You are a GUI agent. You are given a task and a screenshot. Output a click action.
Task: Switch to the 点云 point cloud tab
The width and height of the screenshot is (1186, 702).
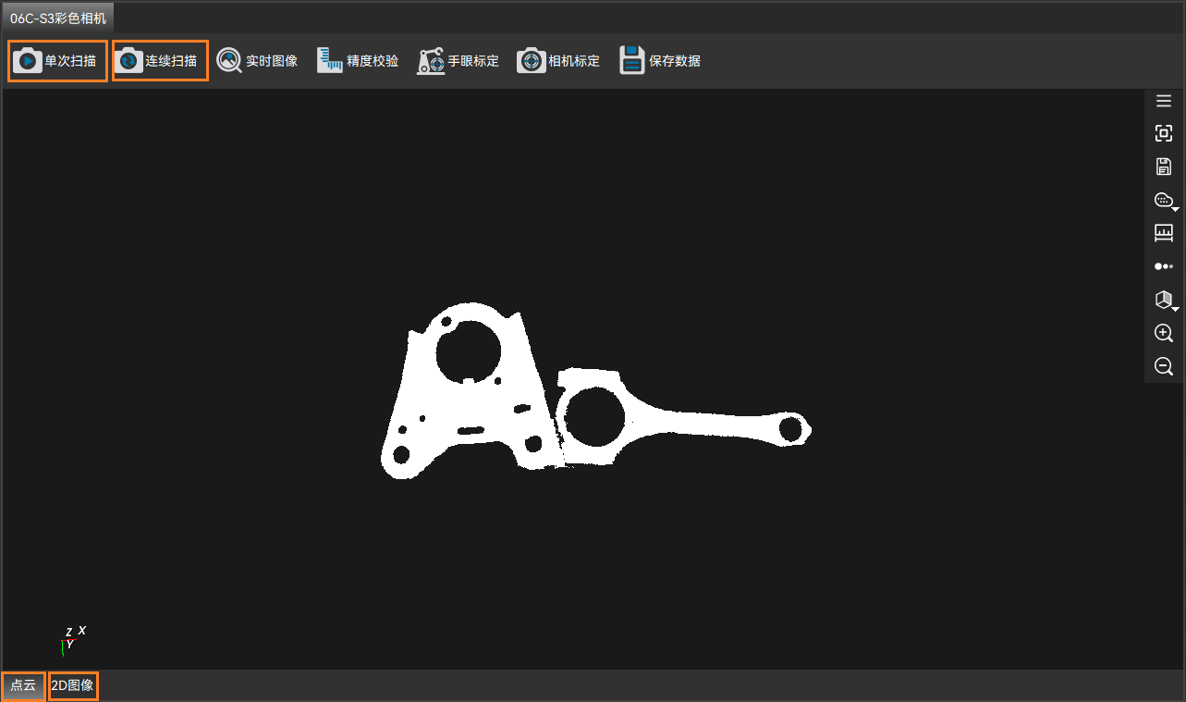pos(23,685)
